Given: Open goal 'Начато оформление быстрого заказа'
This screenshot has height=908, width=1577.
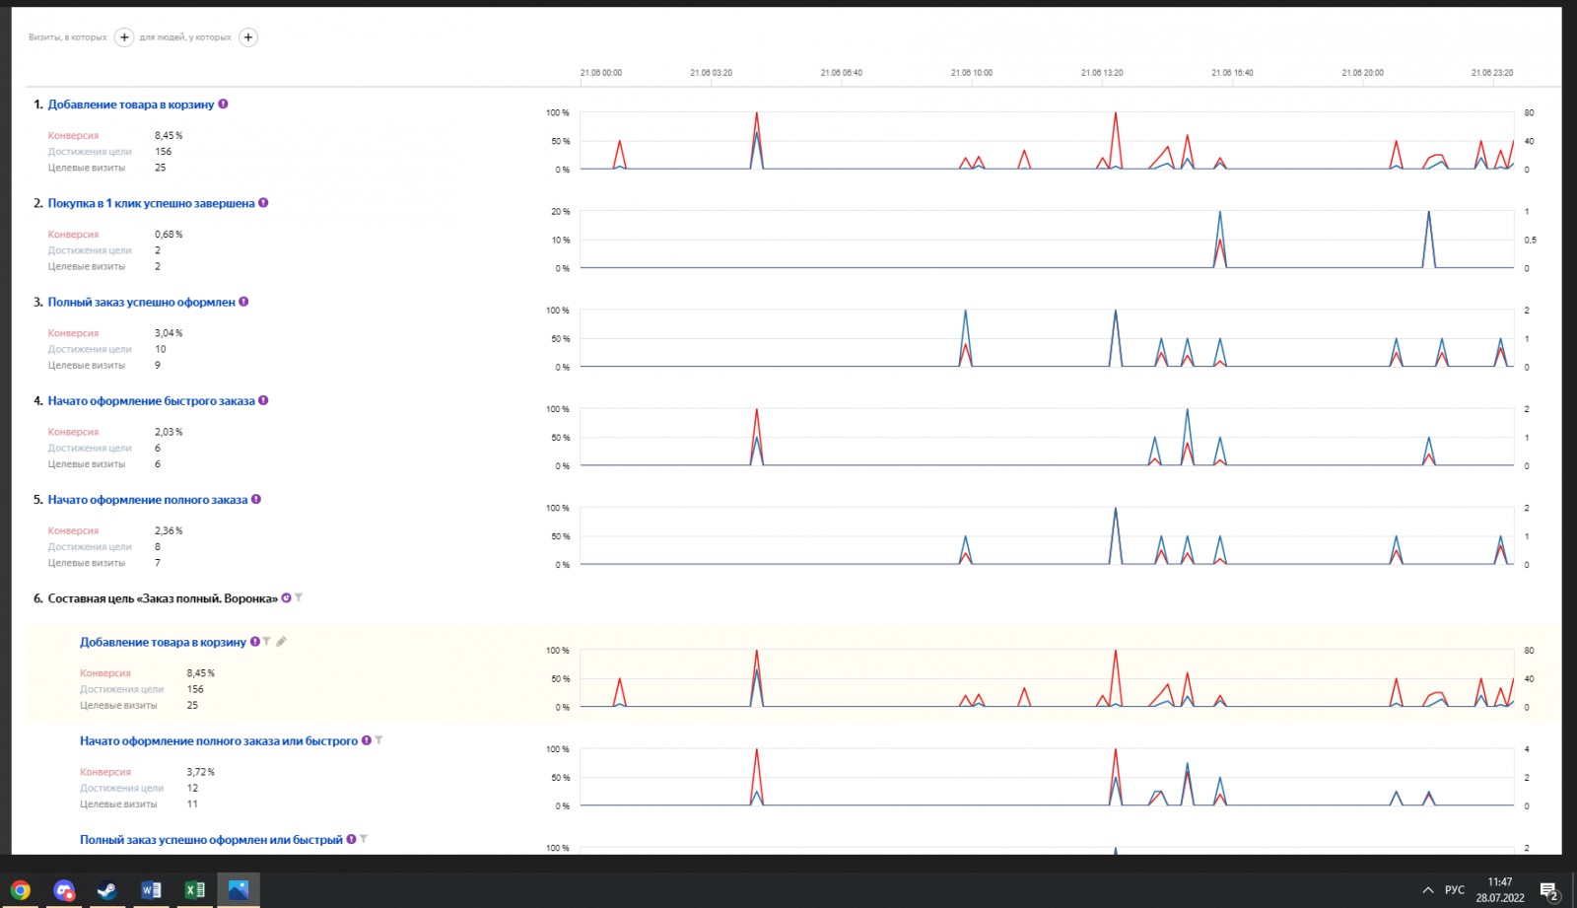Looking at the screenshot, I should (x=152, y=400).
